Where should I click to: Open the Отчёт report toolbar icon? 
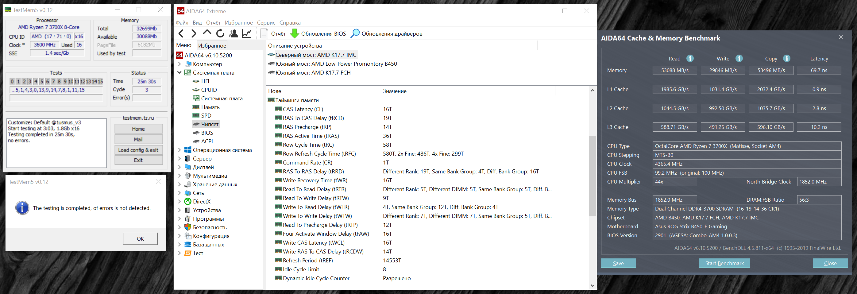click(x=264, y=33)
